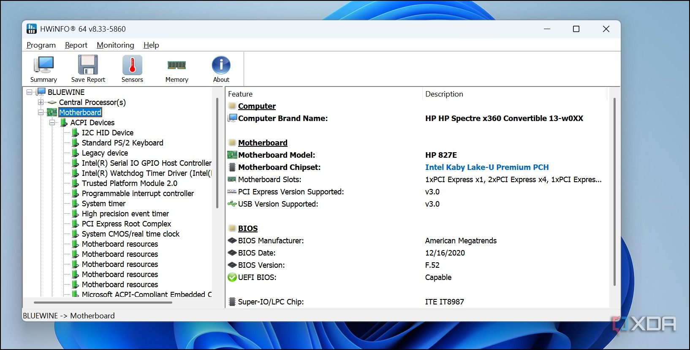Click the USB icon beside USB Version
The width and height of the screenshot is (690, 350).
(232, 204)
